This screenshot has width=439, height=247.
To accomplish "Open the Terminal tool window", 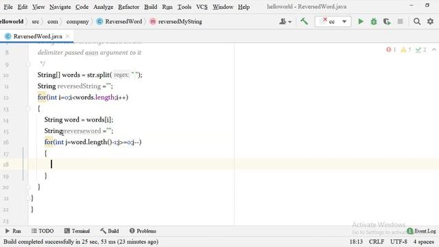I will 77,231.
